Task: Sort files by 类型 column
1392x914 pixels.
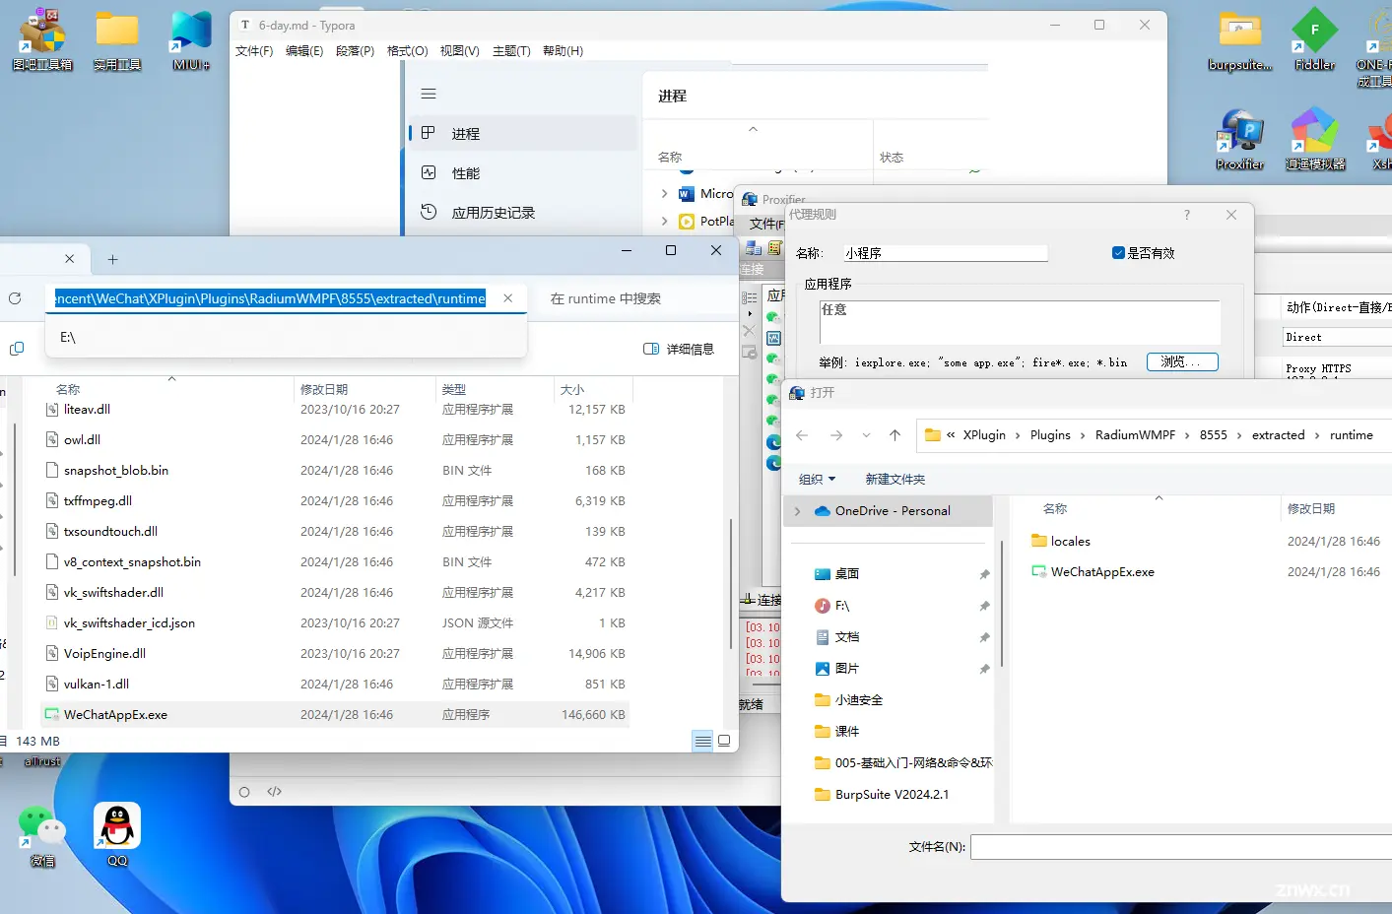Action: [x=454, y=390]
